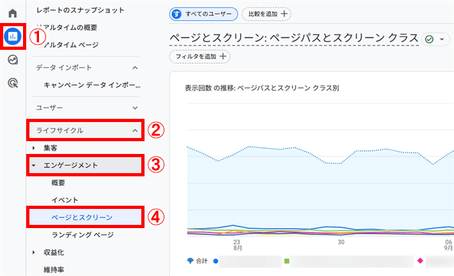
Task: Click green checkmark status icon beside title
Action: click(x=430, y=39)
